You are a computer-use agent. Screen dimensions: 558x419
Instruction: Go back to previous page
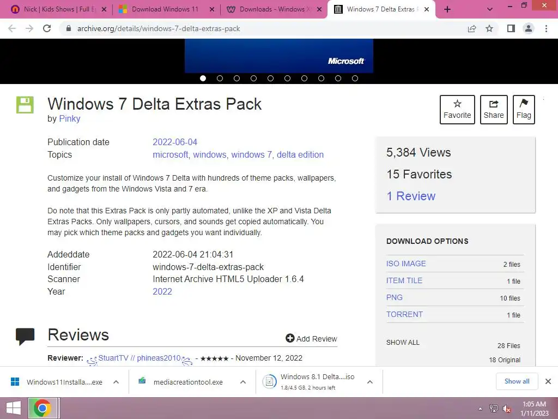coord(12,28)
